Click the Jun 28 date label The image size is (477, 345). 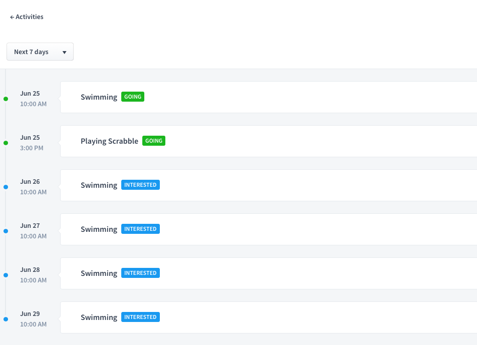(30, 269)
